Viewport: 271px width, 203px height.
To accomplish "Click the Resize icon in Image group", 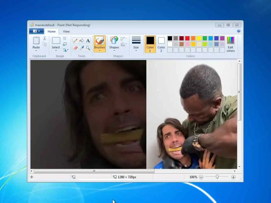I will coord(65,44).
